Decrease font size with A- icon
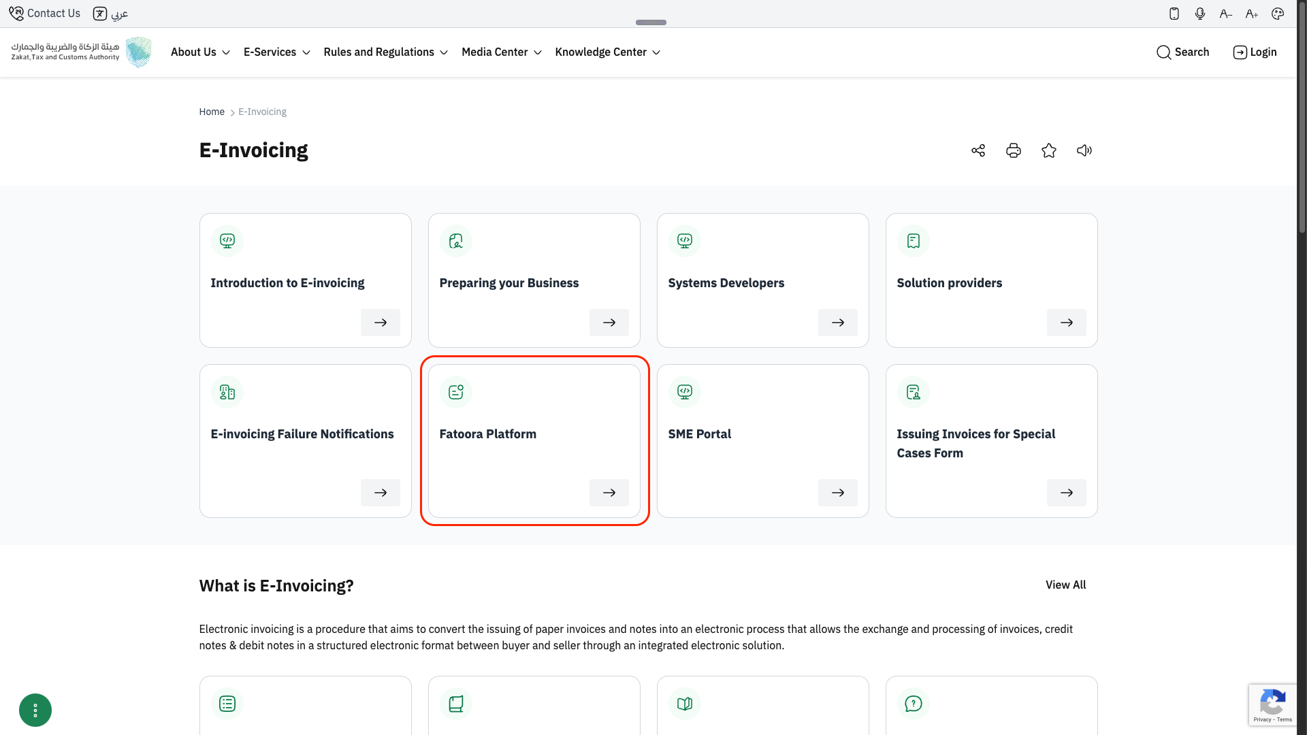 tap(1226, 14)
